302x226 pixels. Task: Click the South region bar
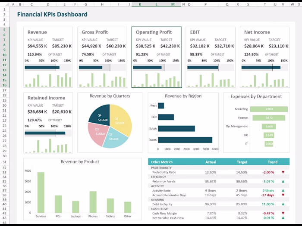pos(176,129)
